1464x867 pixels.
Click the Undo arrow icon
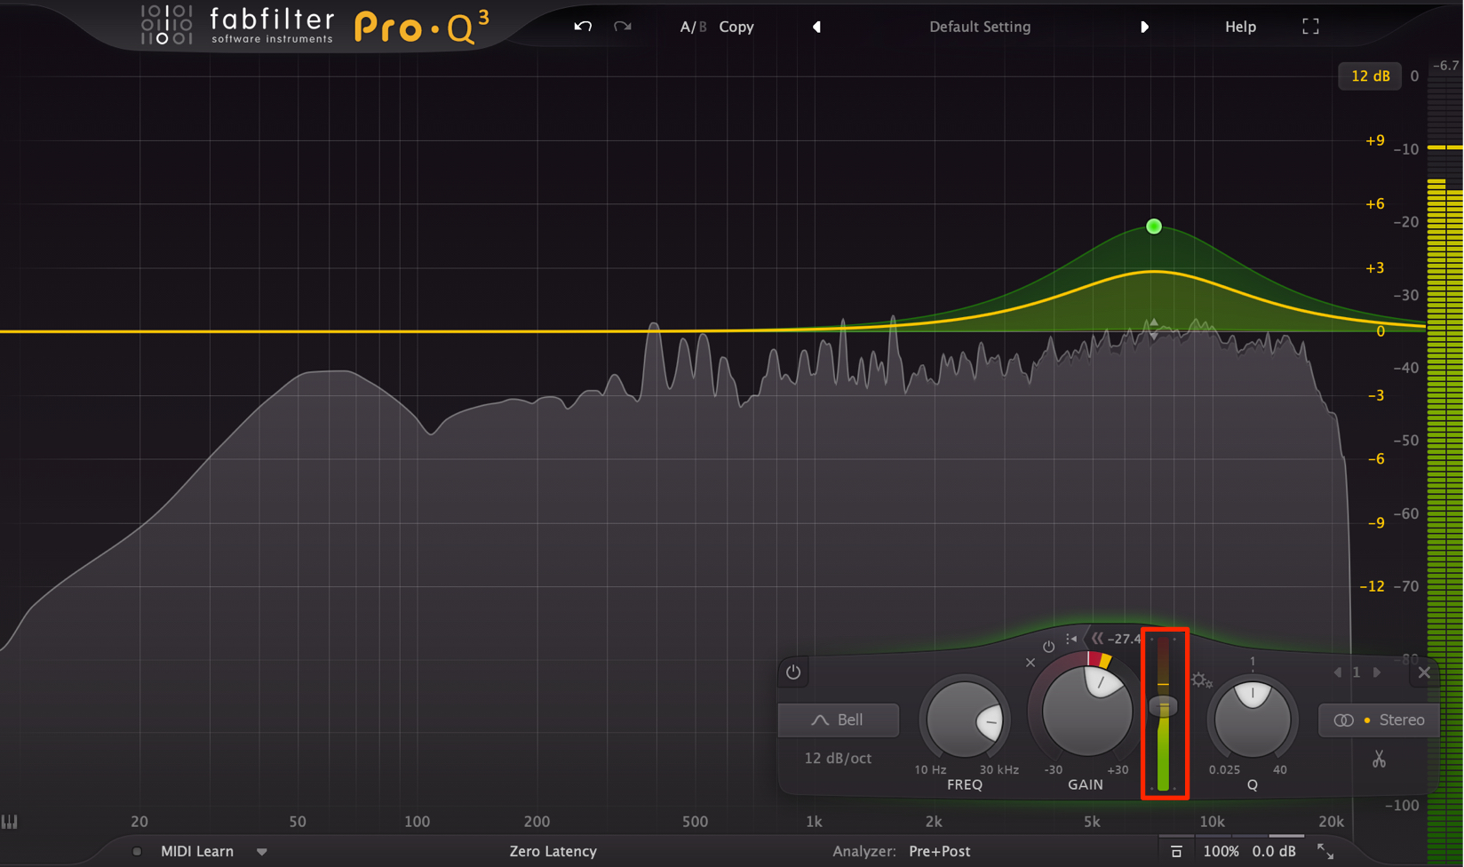583,27
